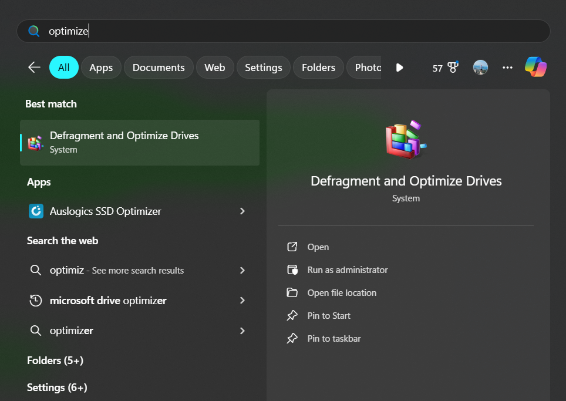This screenshot has width=566, height=401.
Task: Click the back arrow icon
Action: pyautogui.click(x=34, y=68)
